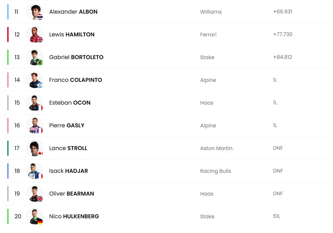Click Alexander Albon's driver avatar
333x233 pixels.
tap(35, 12)
